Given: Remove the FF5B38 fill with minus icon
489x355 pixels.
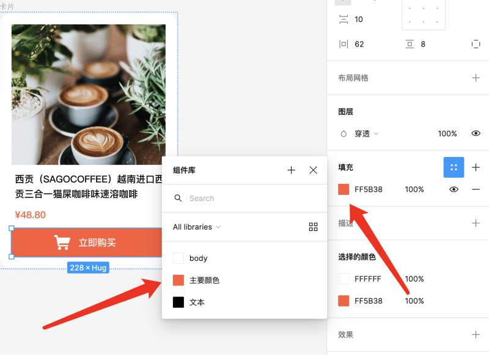Looking at the screenshot, I should point(476,189).
